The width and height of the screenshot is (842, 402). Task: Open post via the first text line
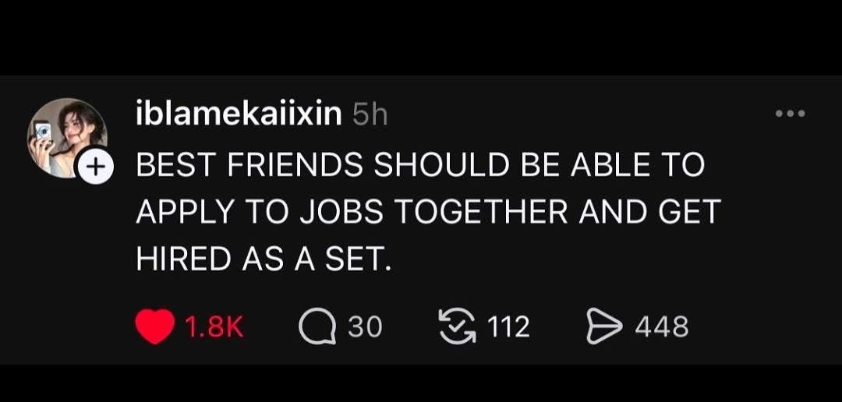click(x=419, y=164)
